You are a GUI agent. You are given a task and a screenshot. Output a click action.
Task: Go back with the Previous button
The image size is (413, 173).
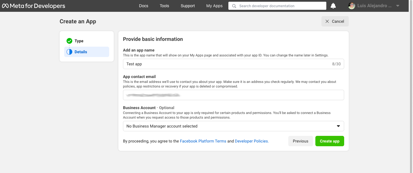(x=301, y=141)
